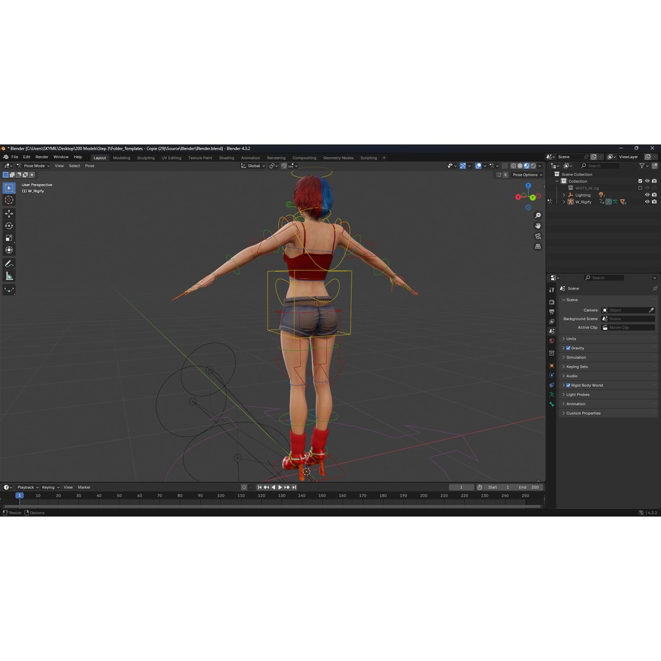Open Global transform orientation dropdown

coord(253,166)
